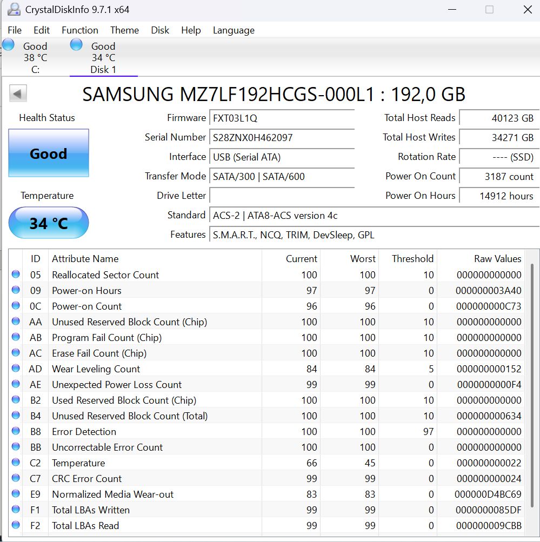
Task: Click the previous disk arrow button
Action: tap(18, 94)
